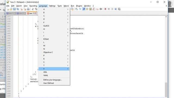Stop macro recording icon
The width and height of the screenshot is (174, 98).
tap(109, 9)
